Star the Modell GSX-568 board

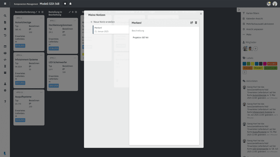click(x=65, y=3)
